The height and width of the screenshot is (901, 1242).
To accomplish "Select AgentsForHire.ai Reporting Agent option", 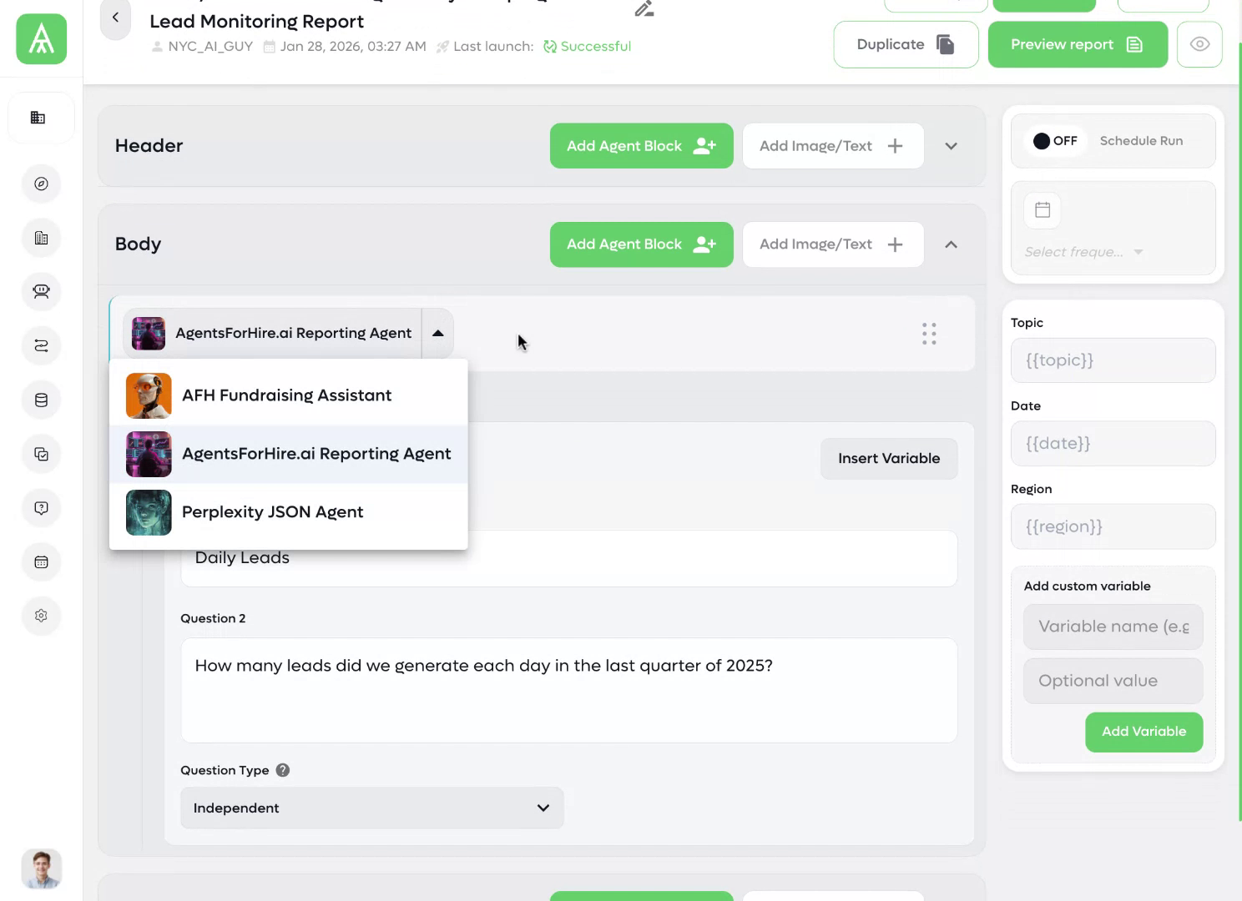I will (x=289, y=454).
